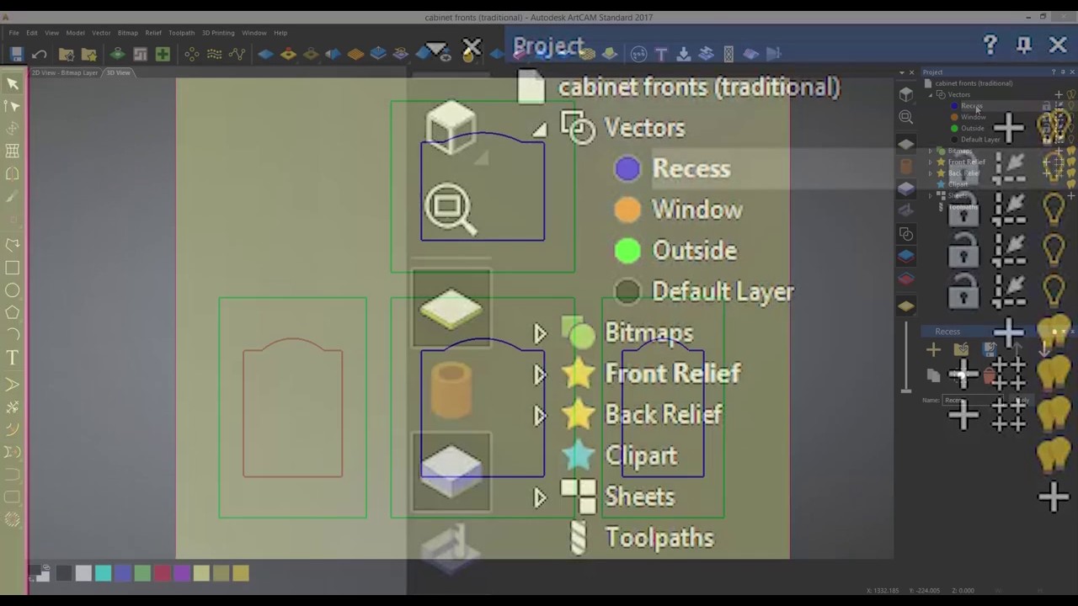Pick the green color swatch in the bottom palette
The height and width of the screenshot is (606, 1078).
click(x=142, y=573)
